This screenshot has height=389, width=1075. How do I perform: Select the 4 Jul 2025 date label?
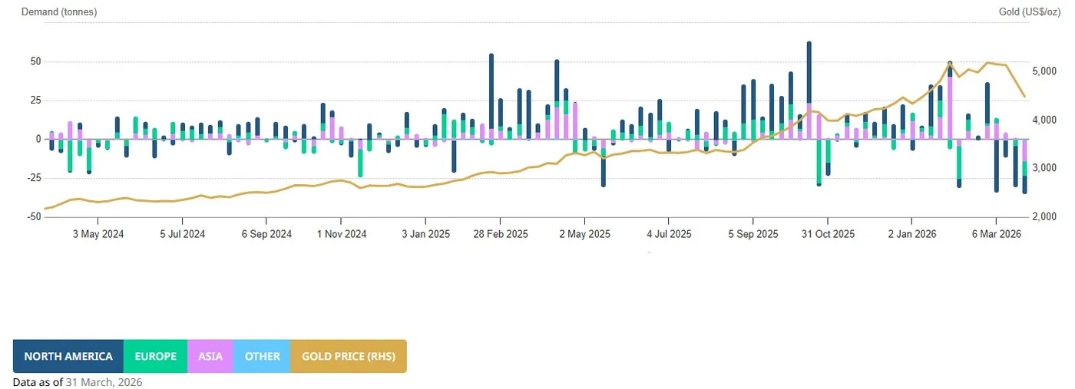669,233
